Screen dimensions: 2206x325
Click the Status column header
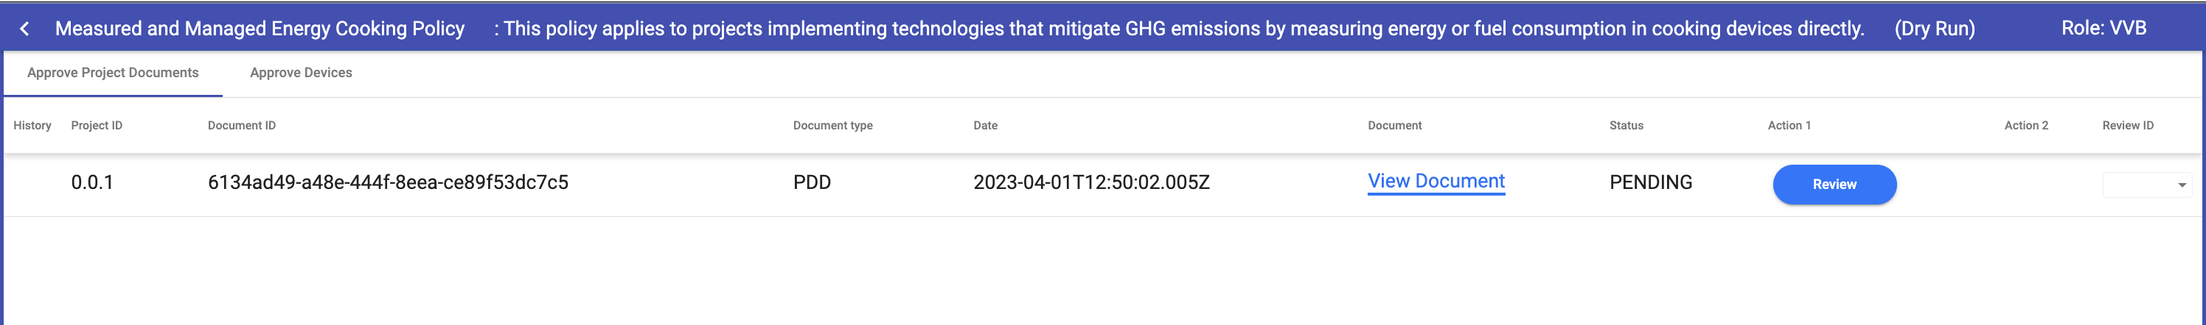[x=1626, y=126]
